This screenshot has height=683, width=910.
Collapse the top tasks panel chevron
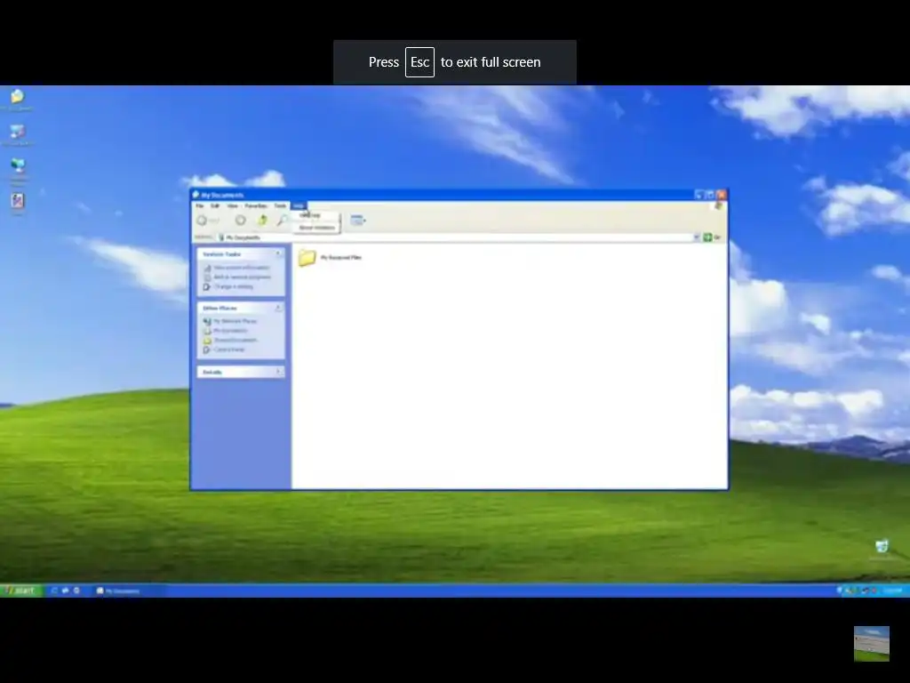277,253
